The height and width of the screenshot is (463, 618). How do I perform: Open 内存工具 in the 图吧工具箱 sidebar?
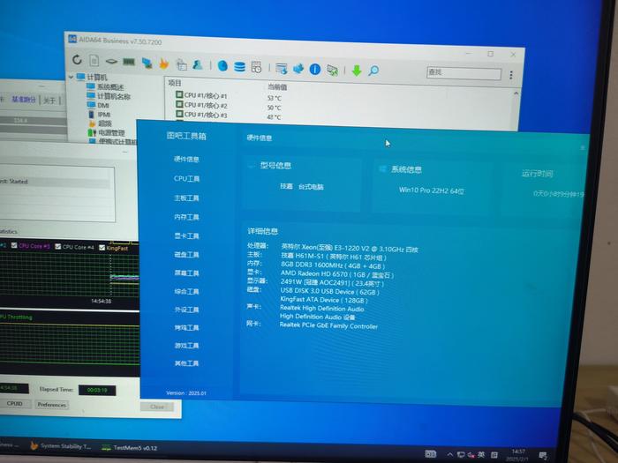point(186,217)
